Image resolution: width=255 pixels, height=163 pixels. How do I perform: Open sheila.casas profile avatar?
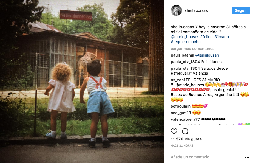tap(176, 10)
